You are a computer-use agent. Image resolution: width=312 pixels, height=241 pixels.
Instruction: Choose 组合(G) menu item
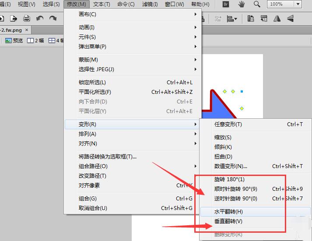coord(133,199)
